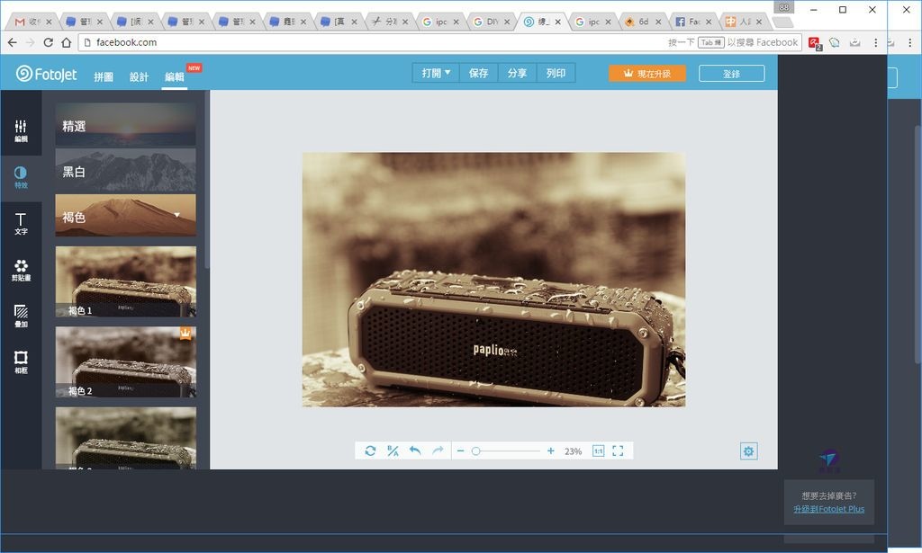This screenshot has height=553, width=922.
Task: Open the 升級到FotoJet Plus link
Action: coord(828,509)
